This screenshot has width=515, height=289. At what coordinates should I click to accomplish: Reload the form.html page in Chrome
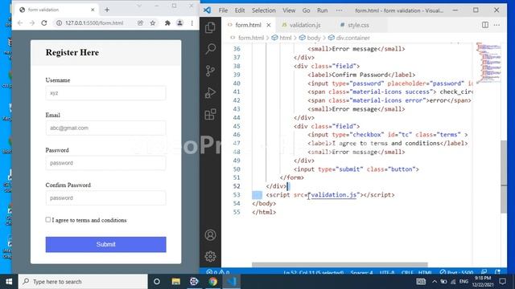coord(44,23)
